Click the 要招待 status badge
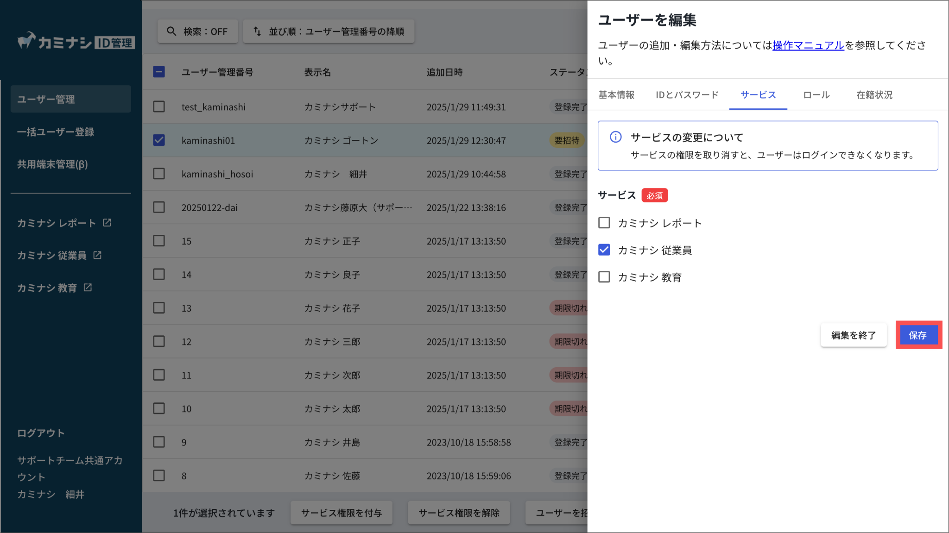Screen dimensions: 949x533 tap(567, 140)
